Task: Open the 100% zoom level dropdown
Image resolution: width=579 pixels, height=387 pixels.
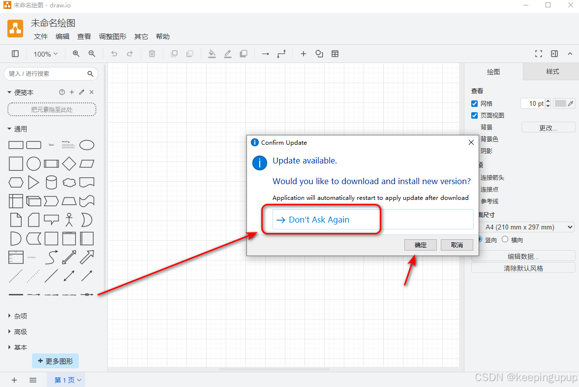Action: 46,54
